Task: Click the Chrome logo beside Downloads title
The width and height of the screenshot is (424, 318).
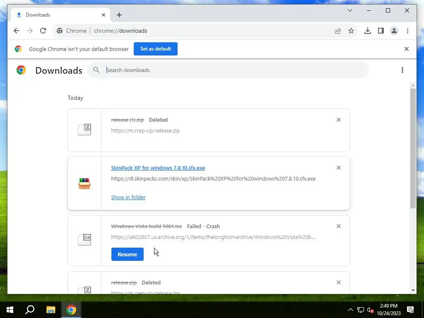Action: 21,70
